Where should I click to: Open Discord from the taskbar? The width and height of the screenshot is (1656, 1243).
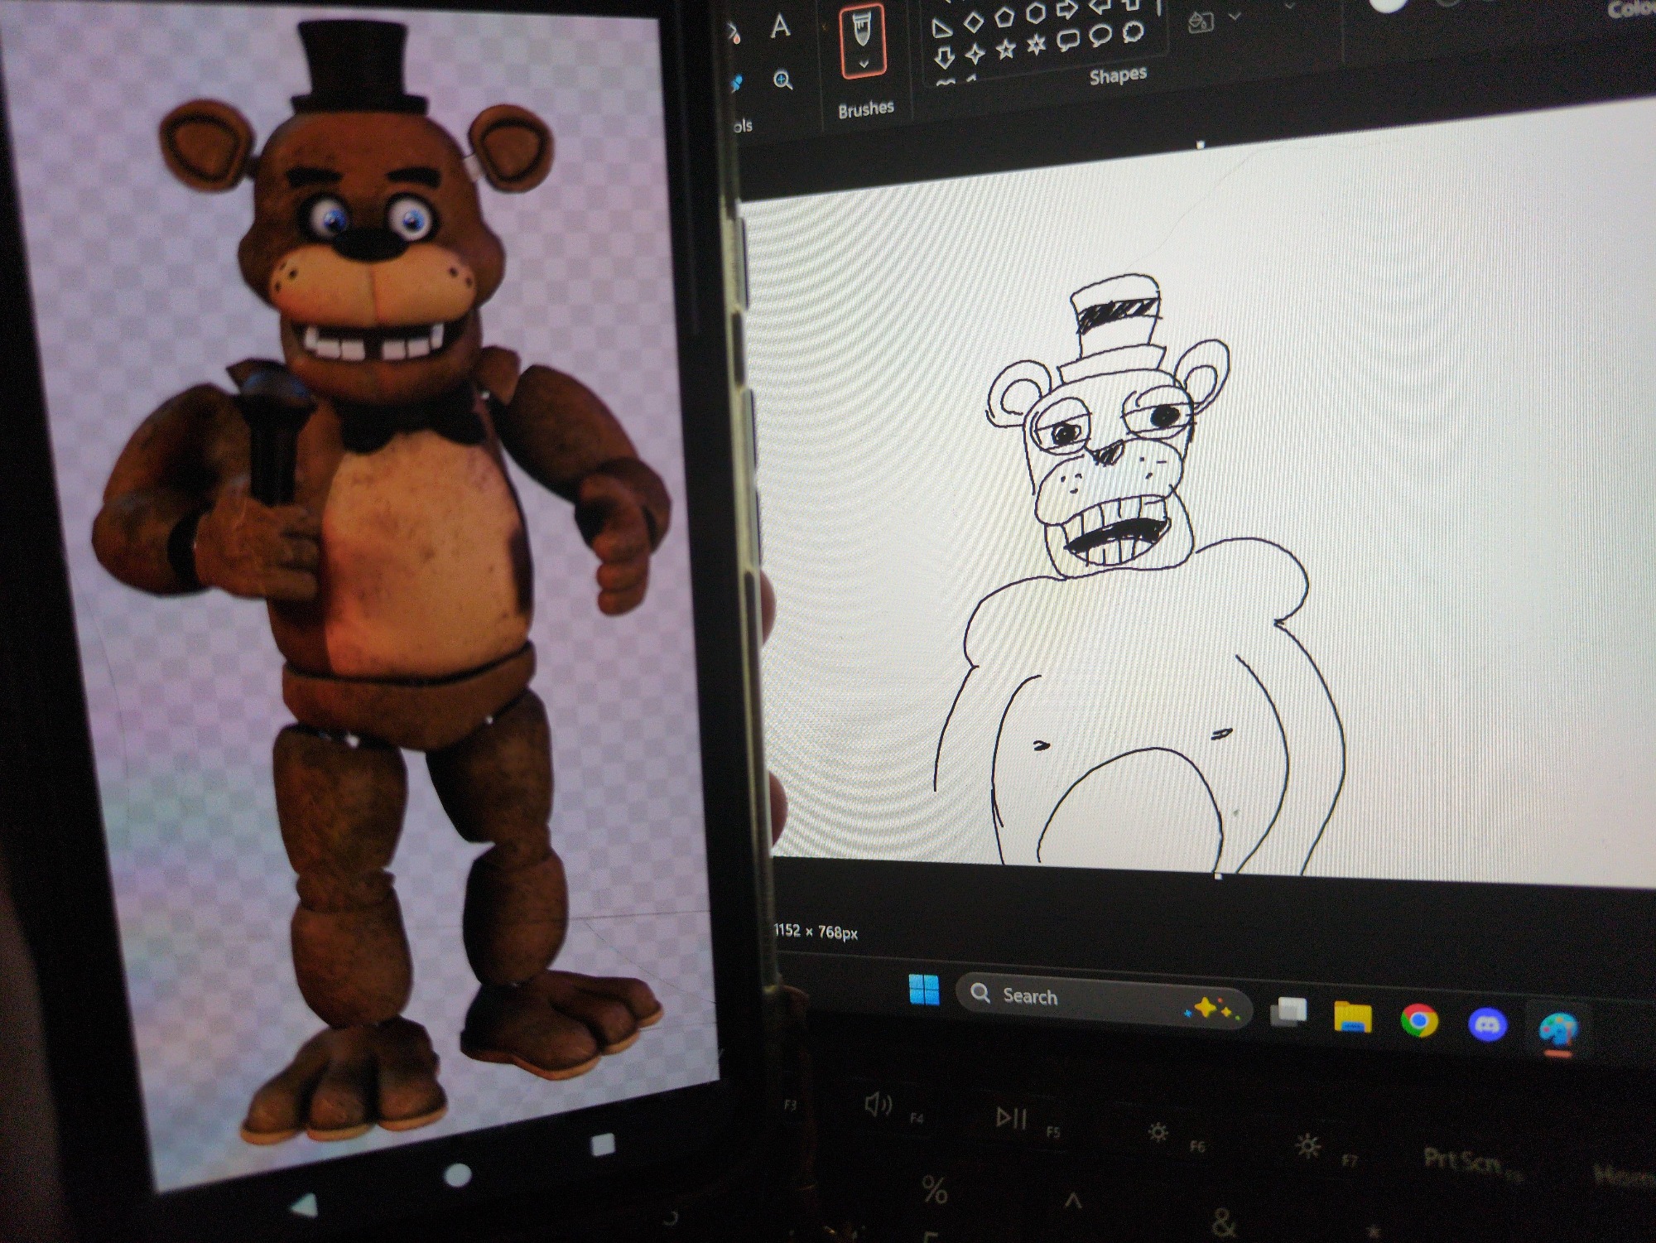1487,1025
